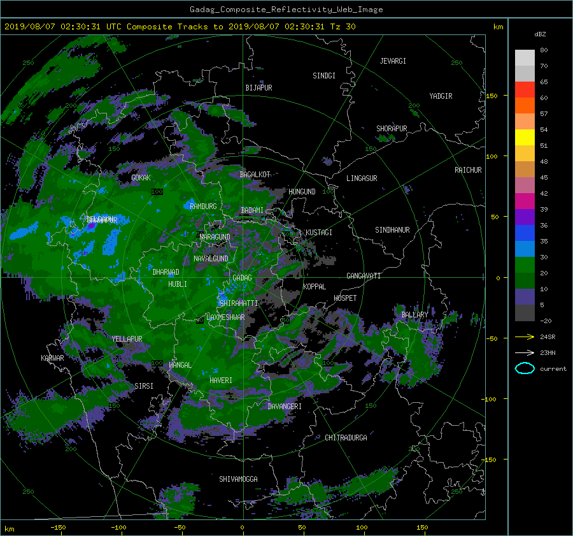Click the KUSTAGI city label
Viewport: 573px width, 536px height.
point(319,233)
